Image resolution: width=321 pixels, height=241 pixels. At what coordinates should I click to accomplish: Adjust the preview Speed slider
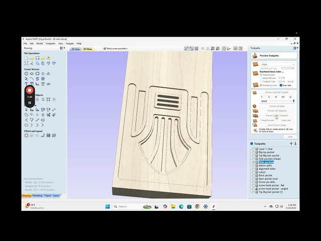[x=282, y=101]
